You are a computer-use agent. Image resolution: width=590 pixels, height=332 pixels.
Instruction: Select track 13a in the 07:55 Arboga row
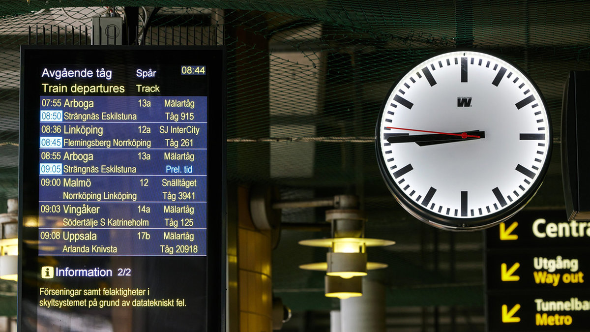(x=144, y=103)
